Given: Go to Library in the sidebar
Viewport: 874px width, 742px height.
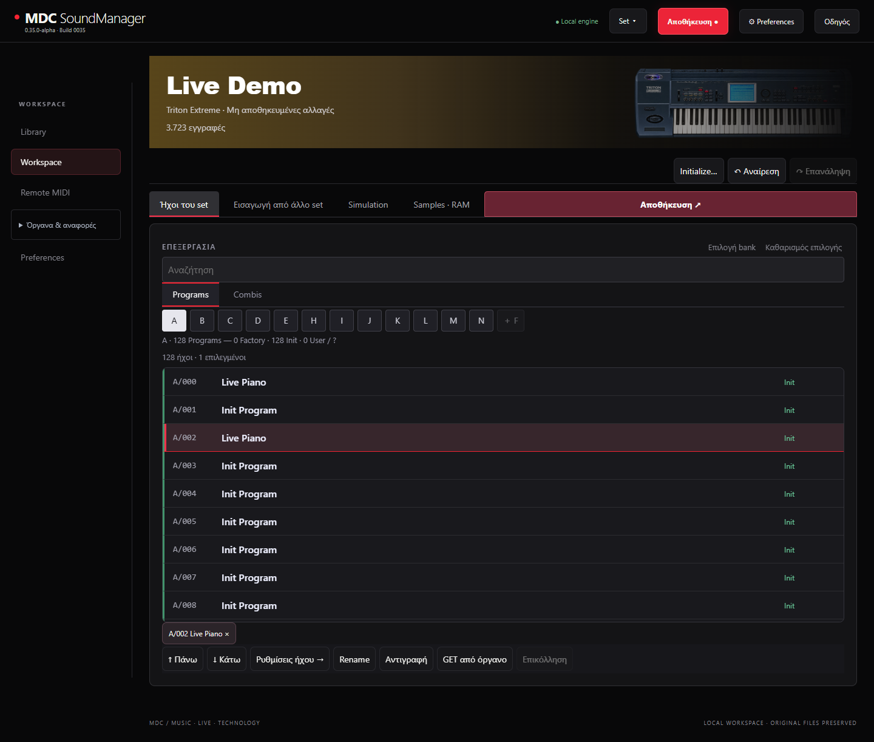Looking at the screenshot, I should [x=66, y=132].
